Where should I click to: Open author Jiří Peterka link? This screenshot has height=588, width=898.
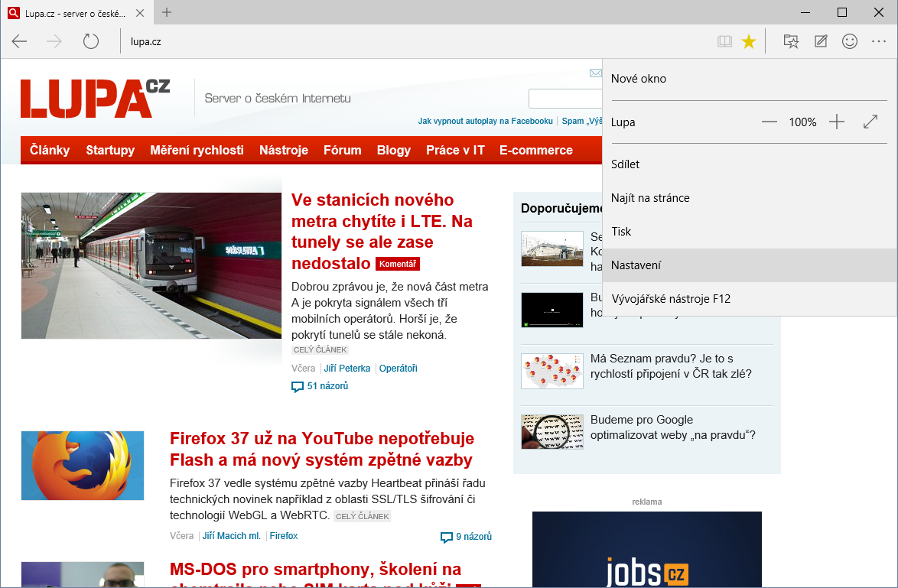[347, 368]
